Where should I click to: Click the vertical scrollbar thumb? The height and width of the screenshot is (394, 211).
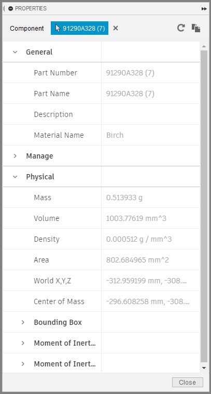coord(204,206)
